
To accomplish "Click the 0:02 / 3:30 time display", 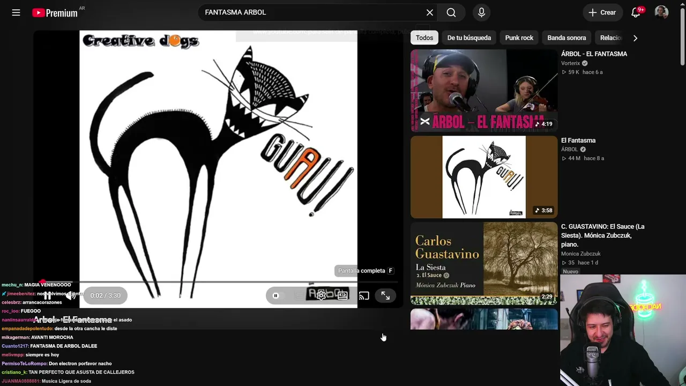I will (x=105, y=295).
